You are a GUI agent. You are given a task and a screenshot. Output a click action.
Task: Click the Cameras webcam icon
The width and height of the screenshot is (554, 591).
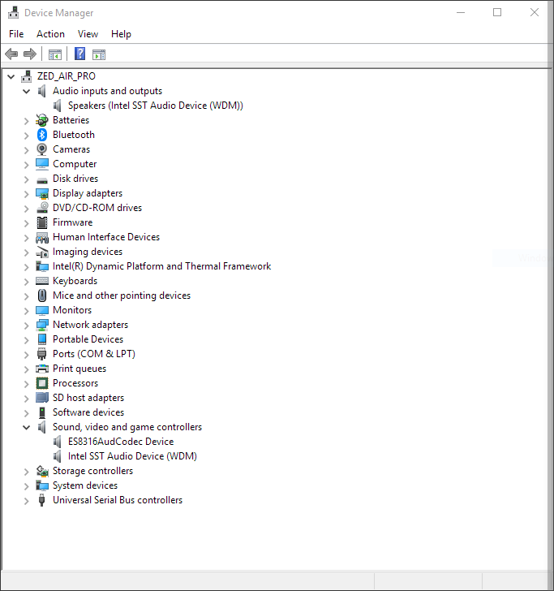pyautogui.click(x=42, y=149)
